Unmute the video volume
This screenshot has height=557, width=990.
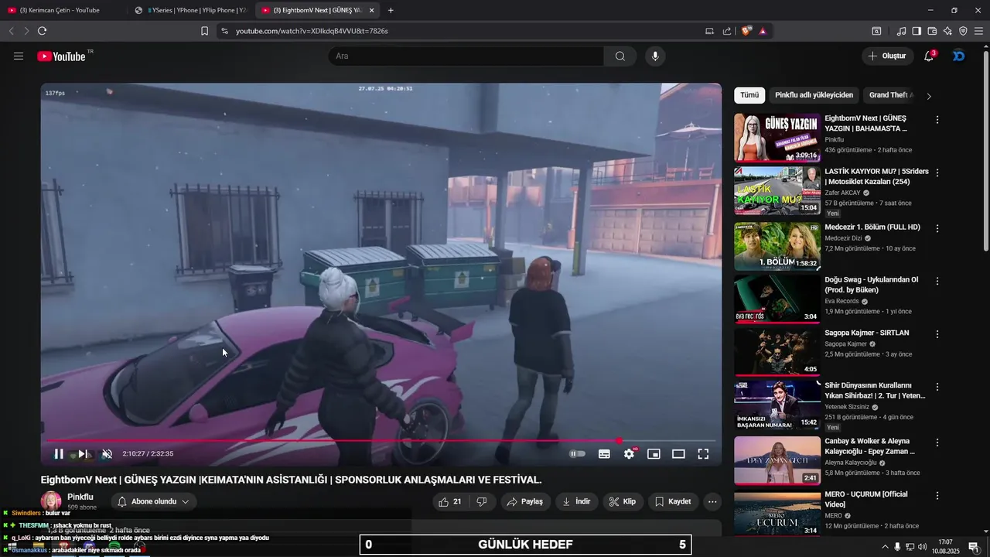tap(108, 454)
